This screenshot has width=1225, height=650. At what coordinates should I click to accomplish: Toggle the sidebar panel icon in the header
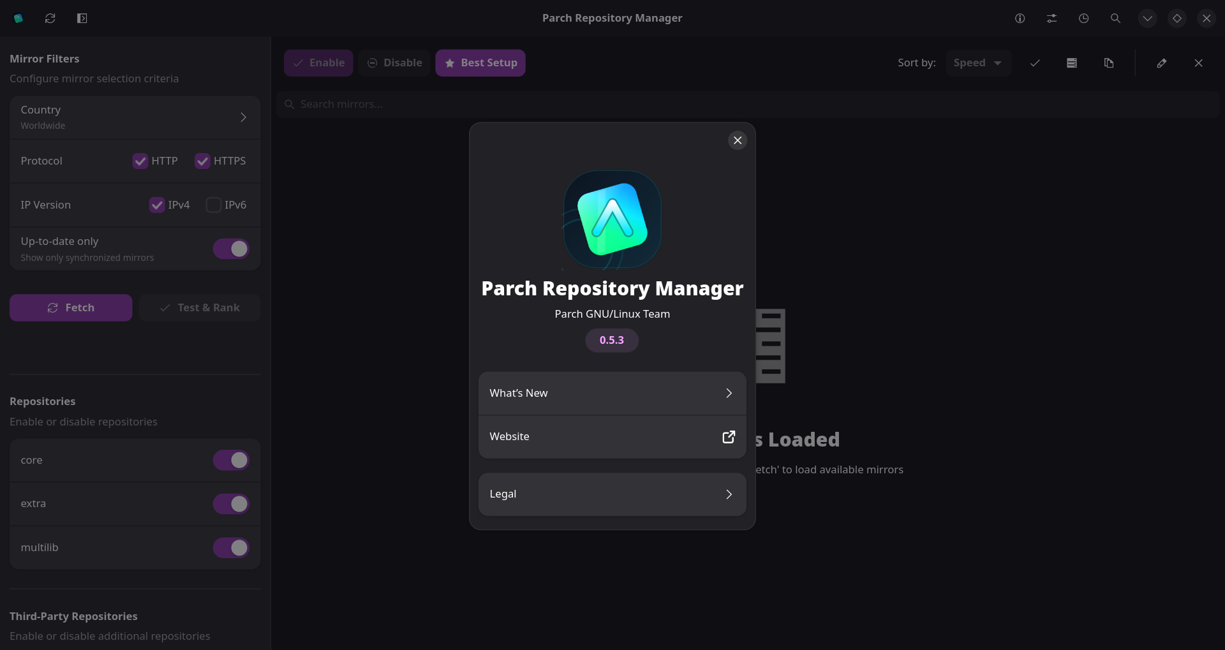[82, 18]
